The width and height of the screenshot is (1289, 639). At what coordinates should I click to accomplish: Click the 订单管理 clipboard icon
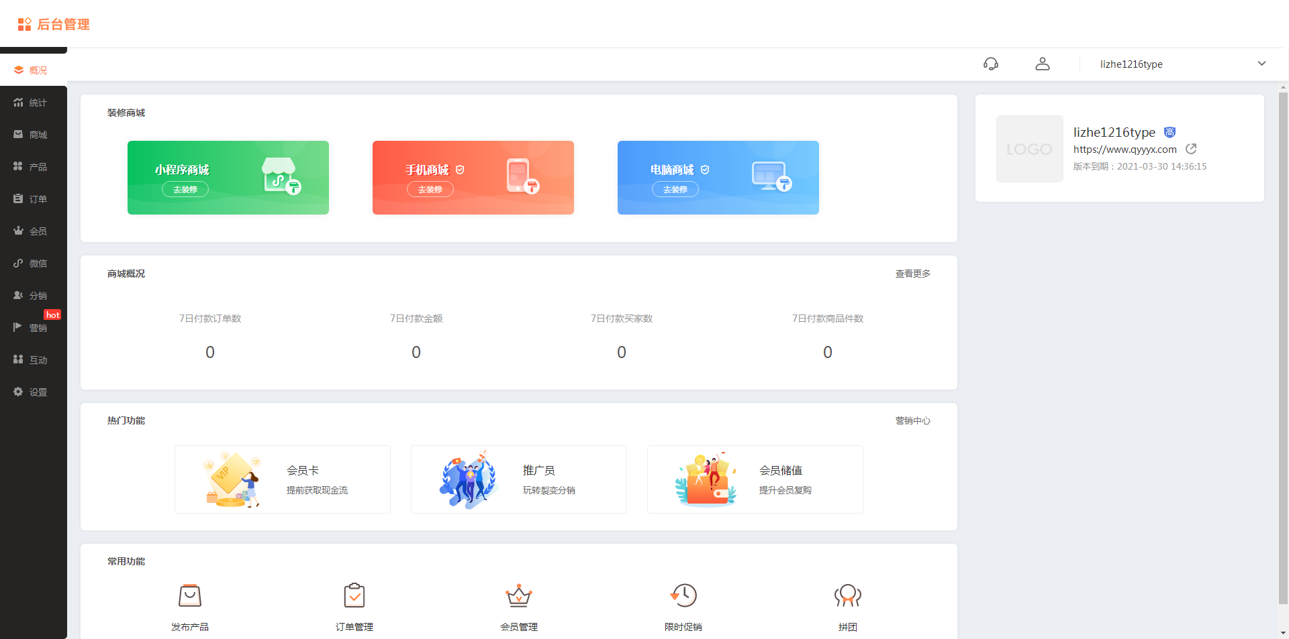[354, 595]
